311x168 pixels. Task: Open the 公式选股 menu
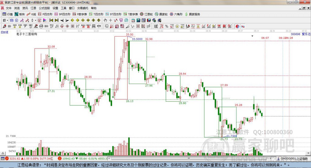click(44, 8)
